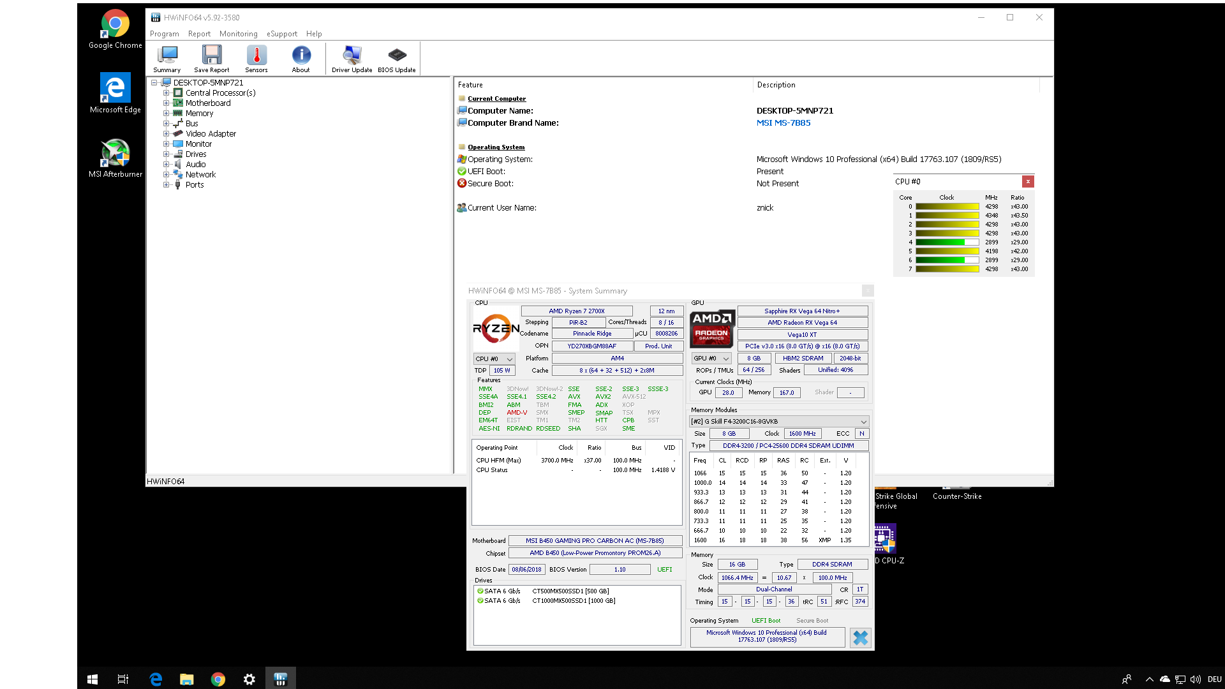Open Microsoft Edge desktop shortcut
Screen dimensions: 1225x689
[x=115, y=93]
